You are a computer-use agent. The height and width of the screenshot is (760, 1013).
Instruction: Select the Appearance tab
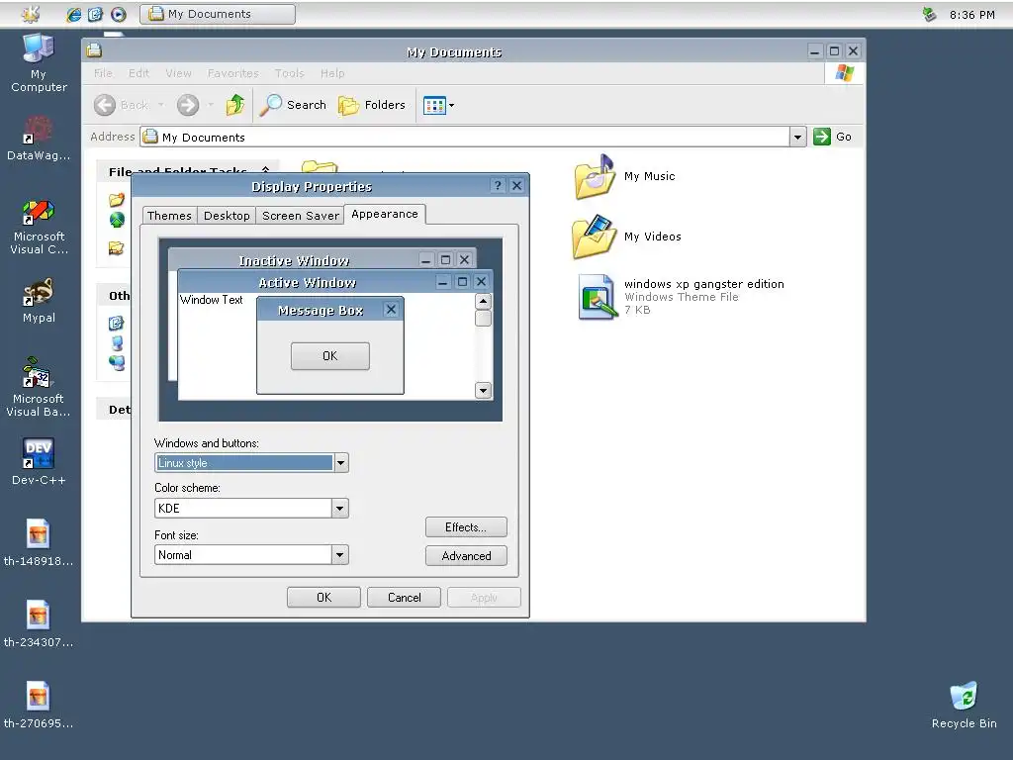(x=385, y=214)
